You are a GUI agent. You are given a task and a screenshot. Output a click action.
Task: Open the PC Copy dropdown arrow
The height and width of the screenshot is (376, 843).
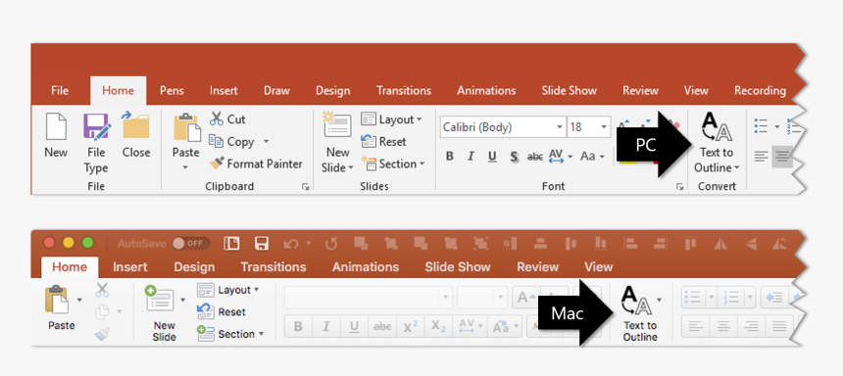tap(266, 142)
